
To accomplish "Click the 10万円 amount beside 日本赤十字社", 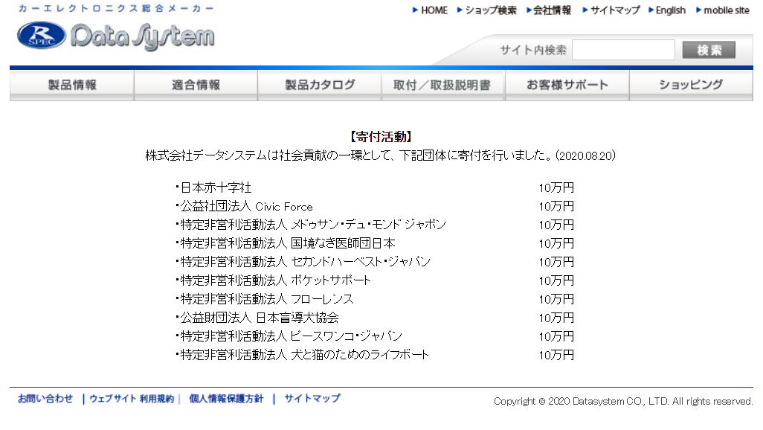I will (x=556, y=188).
